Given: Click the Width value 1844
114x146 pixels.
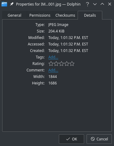Looking at the screenshot, I should pyautogui.click(x=53, y=77).
